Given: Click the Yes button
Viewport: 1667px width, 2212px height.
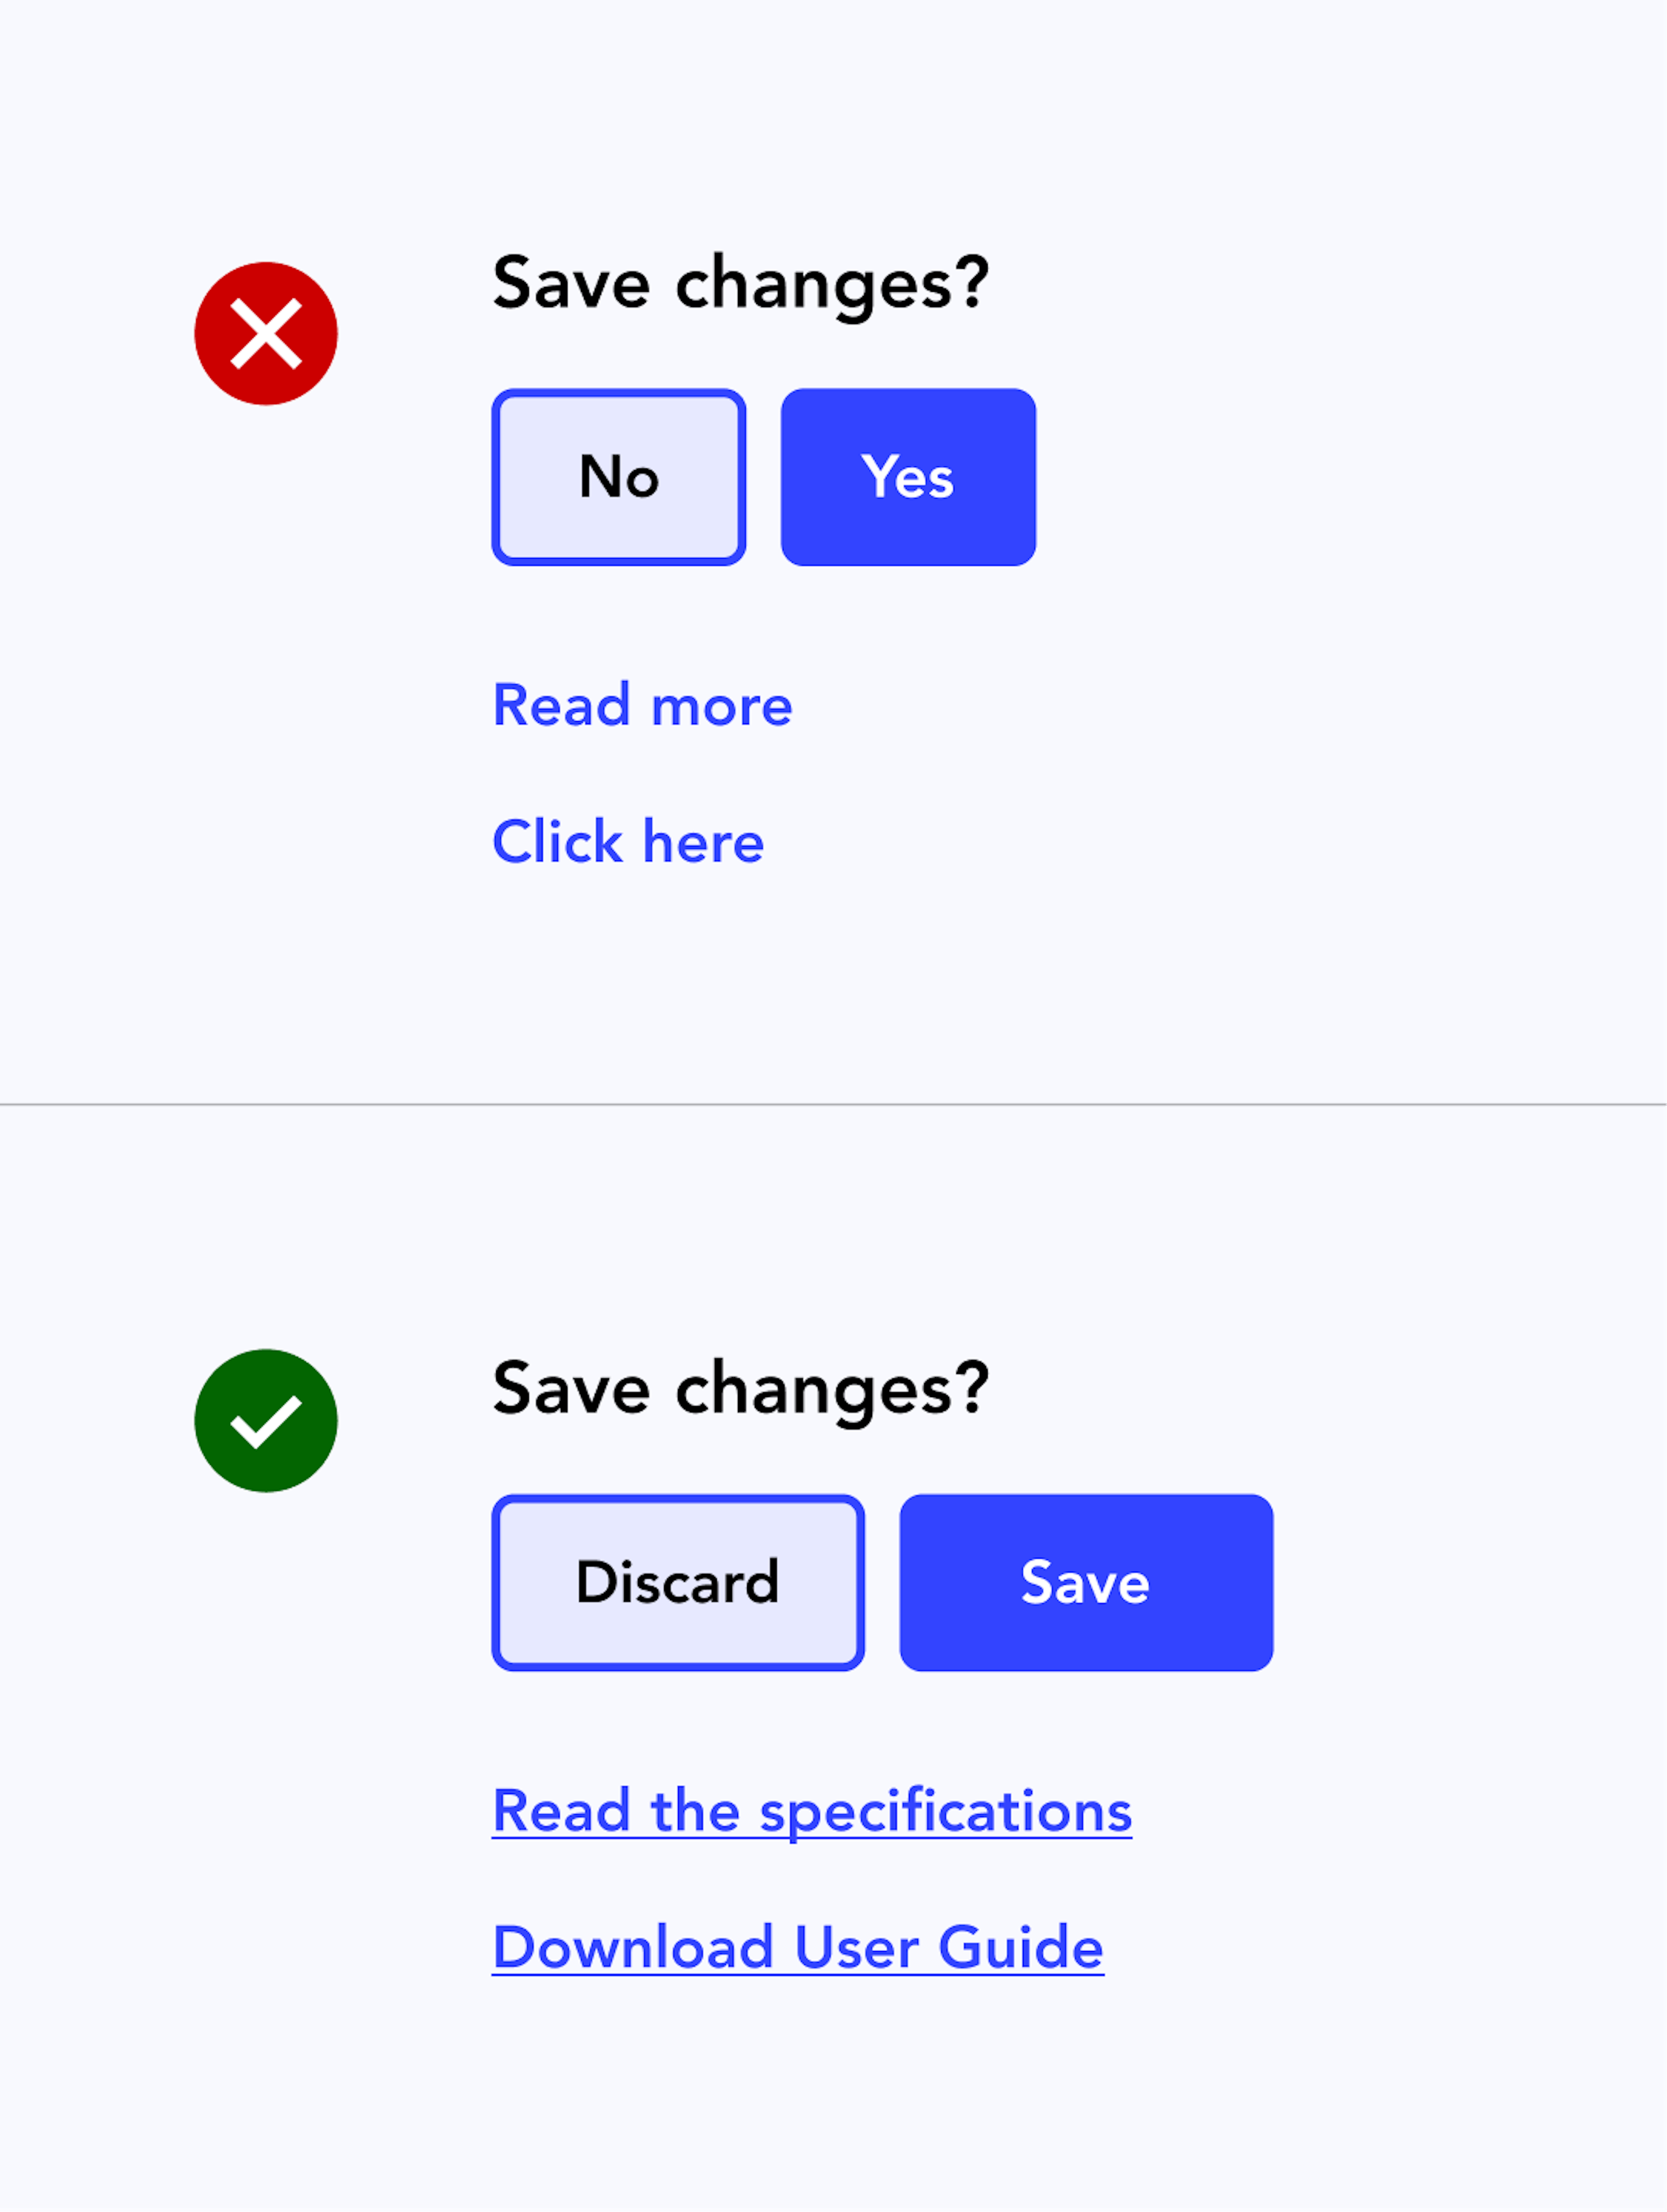Looking at the screenshot, I should tap(908, 477).
